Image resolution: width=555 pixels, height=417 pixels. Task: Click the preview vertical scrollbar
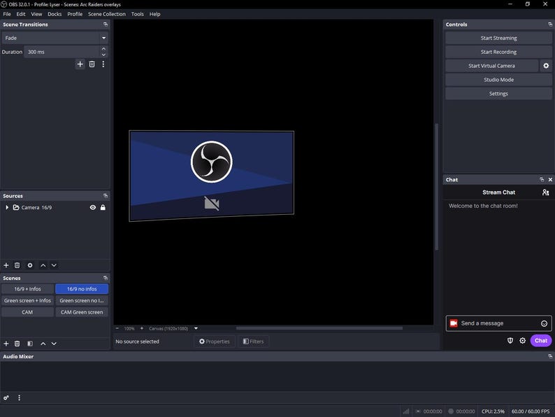tap(437, 187)
